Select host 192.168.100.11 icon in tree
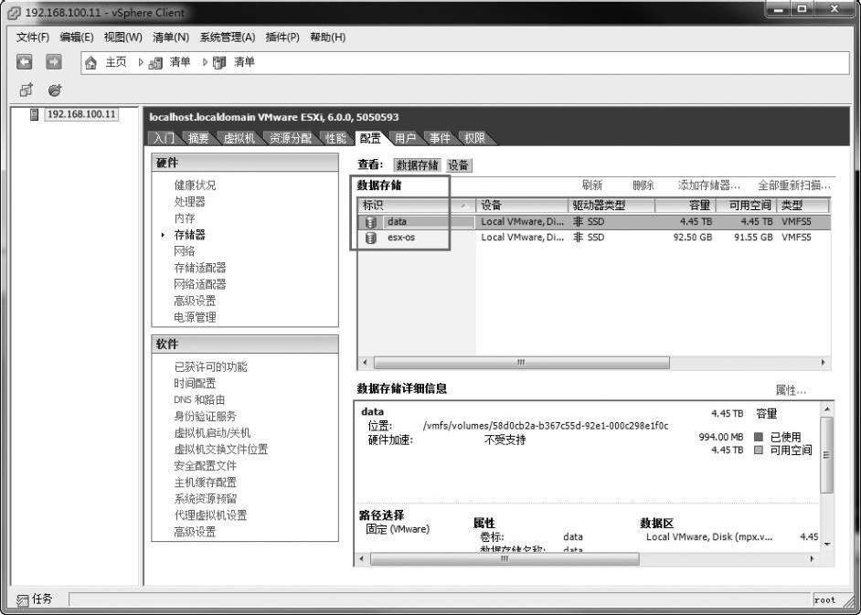Viewport: 861px width, 615px height. pos(36,114)
